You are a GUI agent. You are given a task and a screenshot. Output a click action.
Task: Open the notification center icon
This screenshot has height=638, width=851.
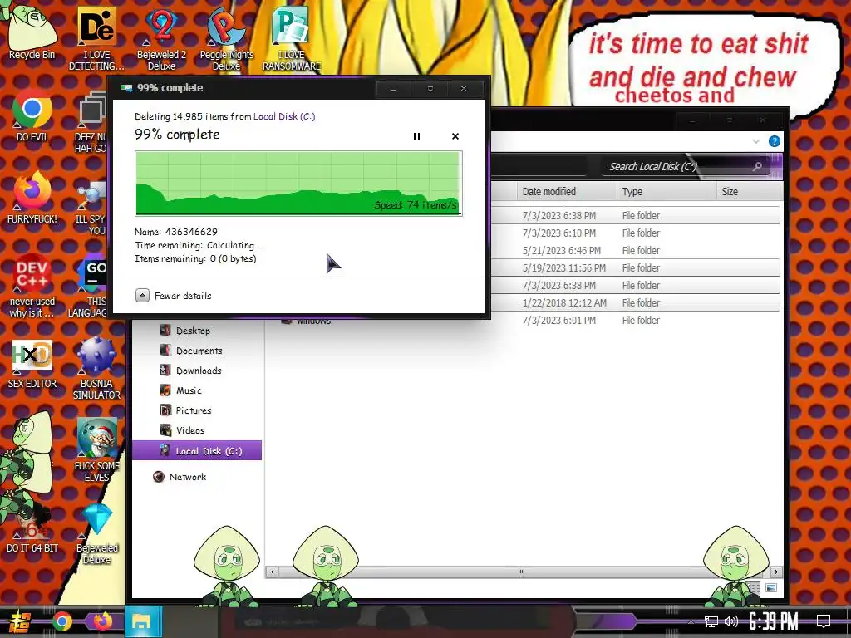824,621
